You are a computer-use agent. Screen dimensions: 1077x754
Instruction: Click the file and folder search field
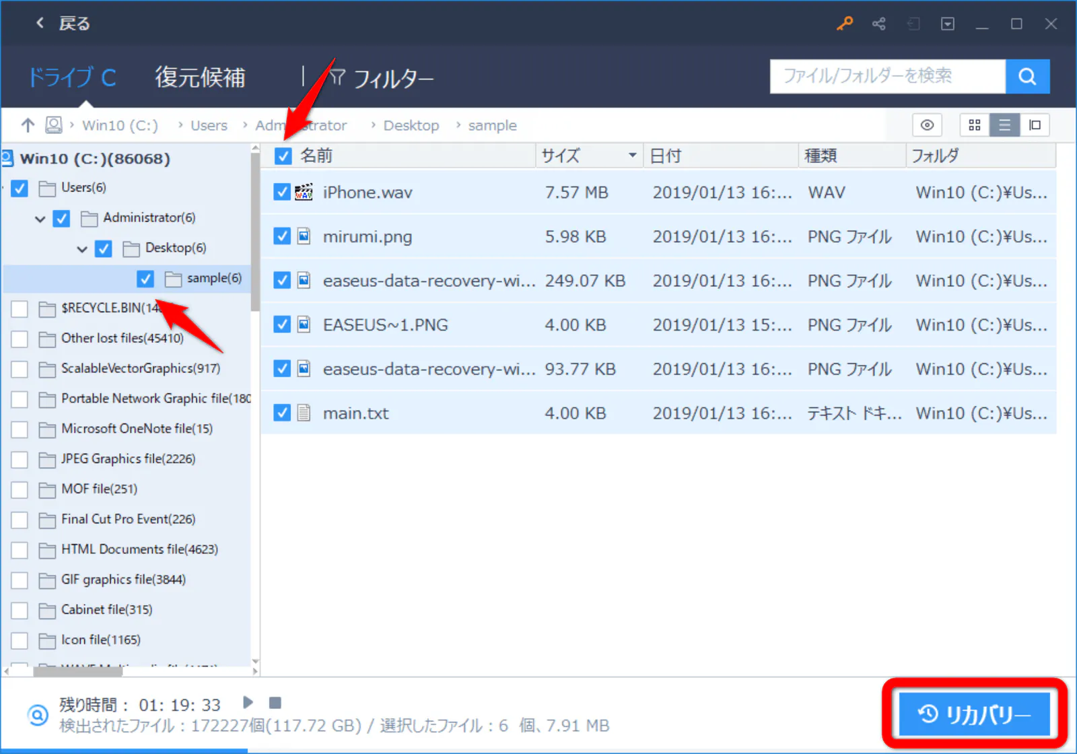pyautogui.click(x=888, y=77)
